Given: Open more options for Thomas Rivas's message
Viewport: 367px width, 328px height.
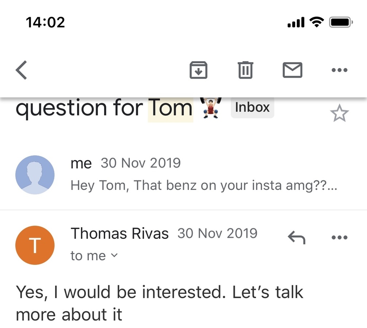Looking at the screenshot, I should (x=339, y=238).
